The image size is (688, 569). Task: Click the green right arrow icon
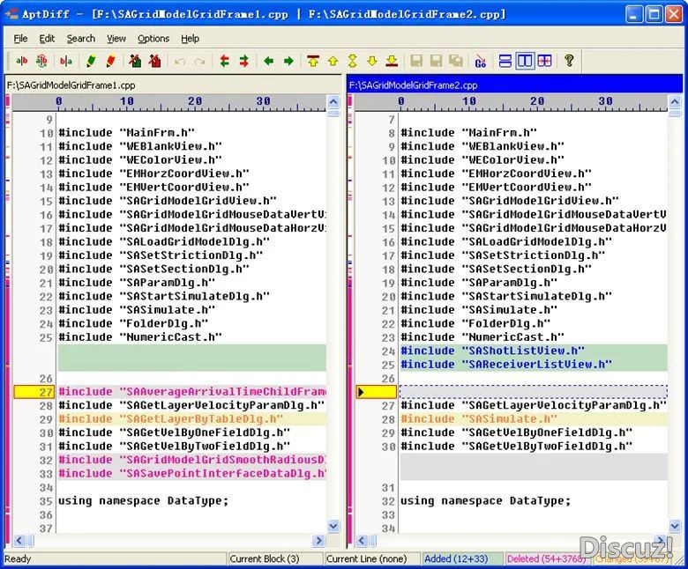(288, 61)
